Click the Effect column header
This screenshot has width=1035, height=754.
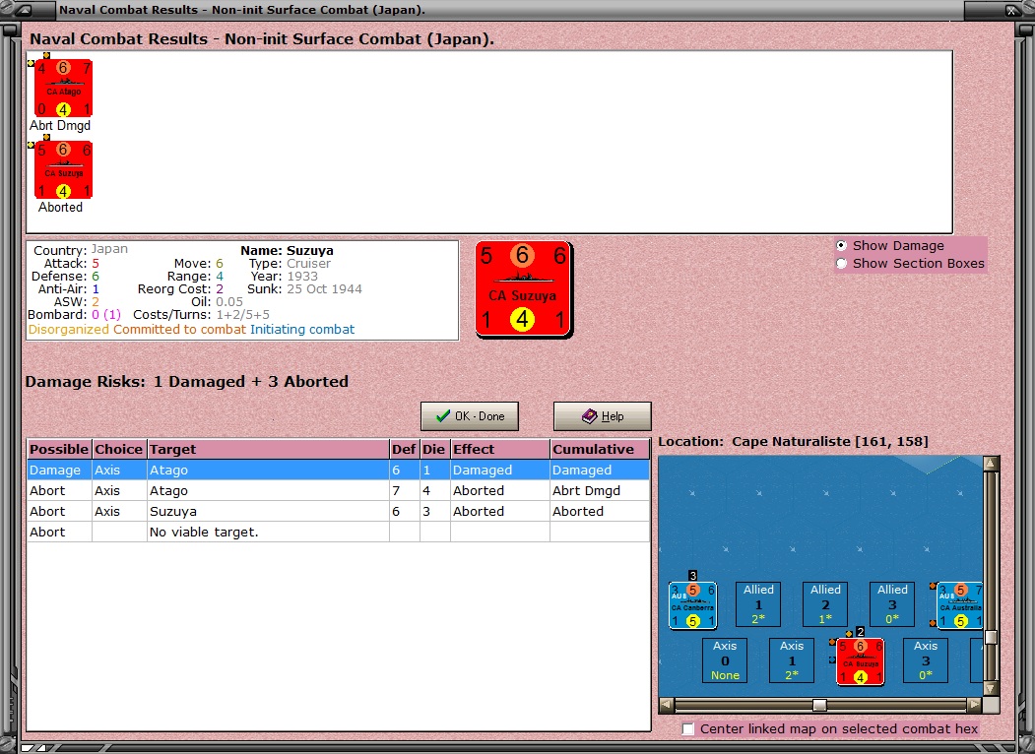(x=499, y=449)
